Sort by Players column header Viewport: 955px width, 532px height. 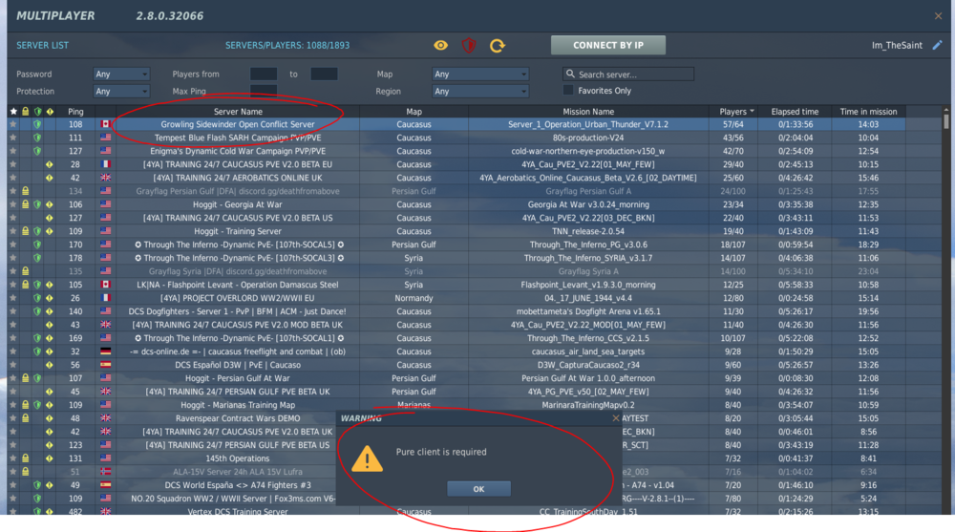point(735,112)
